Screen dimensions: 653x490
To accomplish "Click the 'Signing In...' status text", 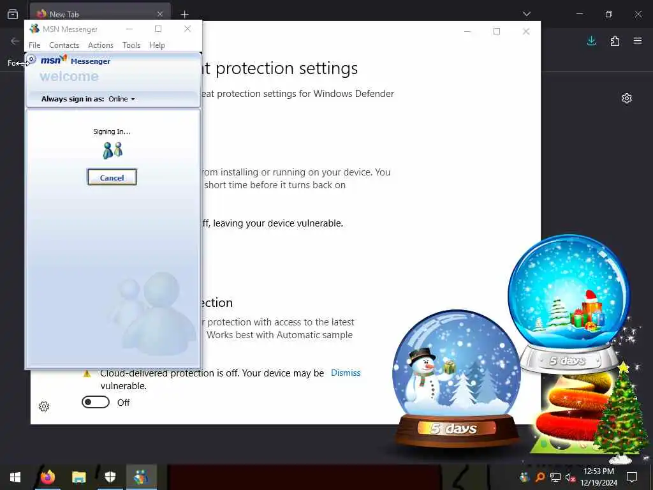I will click(x=112, y=131).
